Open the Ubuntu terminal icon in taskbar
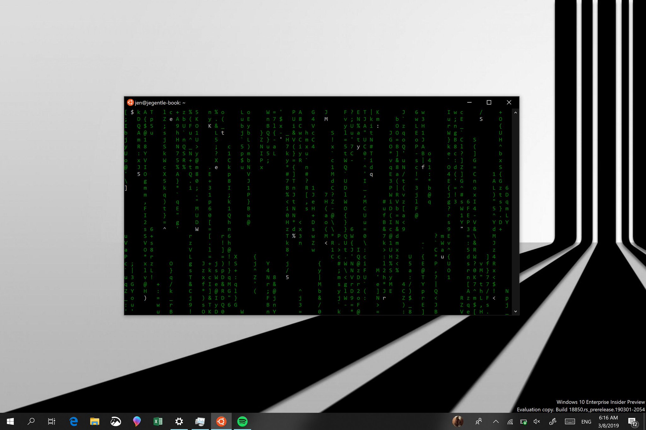This screenshot has height=430, width=646. [x=221, y=421]
